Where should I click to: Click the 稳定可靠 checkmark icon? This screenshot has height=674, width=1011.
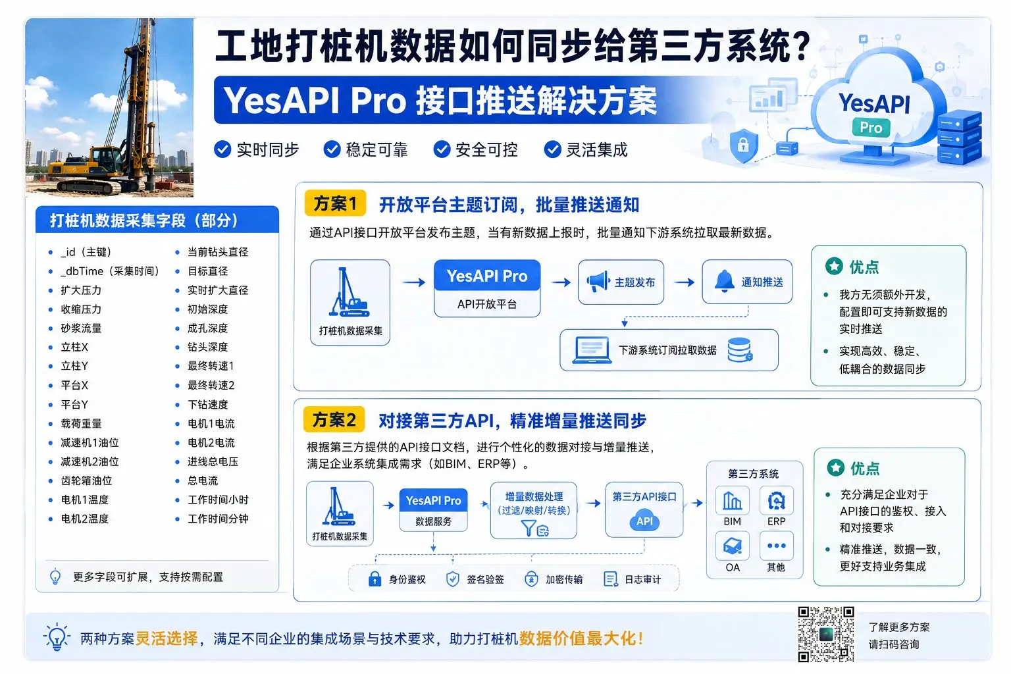[x=332, y=149]
